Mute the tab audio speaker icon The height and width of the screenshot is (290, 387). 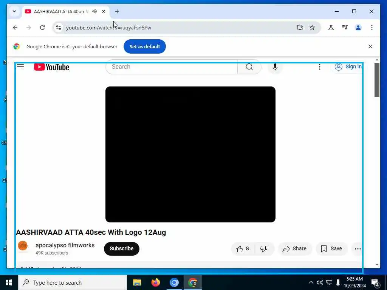pos(94,11)
